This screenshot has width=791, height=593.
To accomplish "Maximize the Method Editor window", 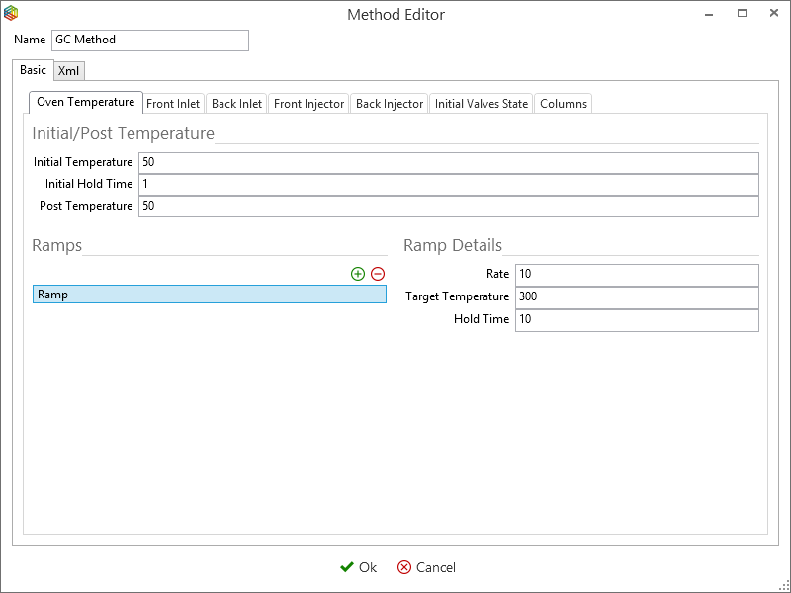I will pyautogui.click(x=742, y=14).
